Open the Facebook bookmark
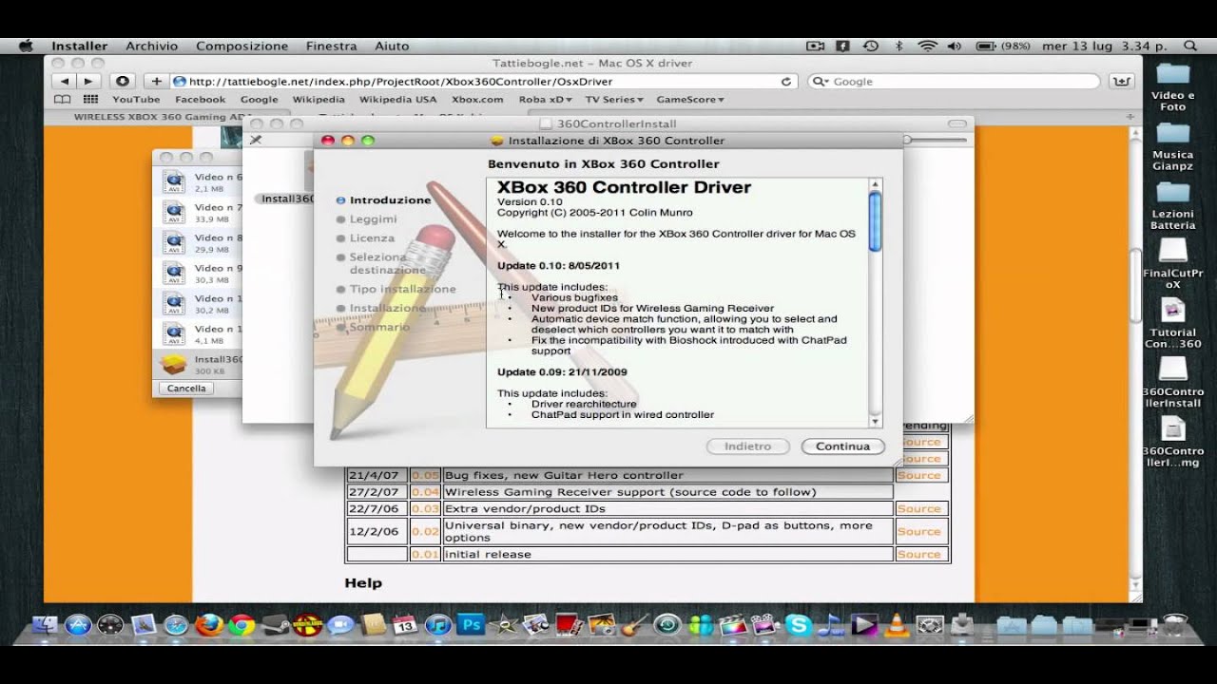Viewport: 1217px width, 684px height. [x=200, y=99]
